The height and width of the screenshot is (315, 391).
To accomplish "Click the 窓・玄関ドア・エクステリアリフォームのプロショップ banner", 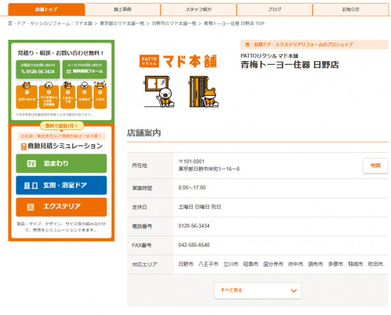I will (x=314, y=44).
